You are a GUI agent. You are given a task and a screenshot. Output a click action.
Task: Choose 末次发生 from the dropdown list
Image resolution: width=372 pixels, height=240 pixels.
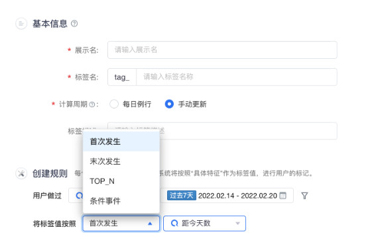(x=121, y=161)
